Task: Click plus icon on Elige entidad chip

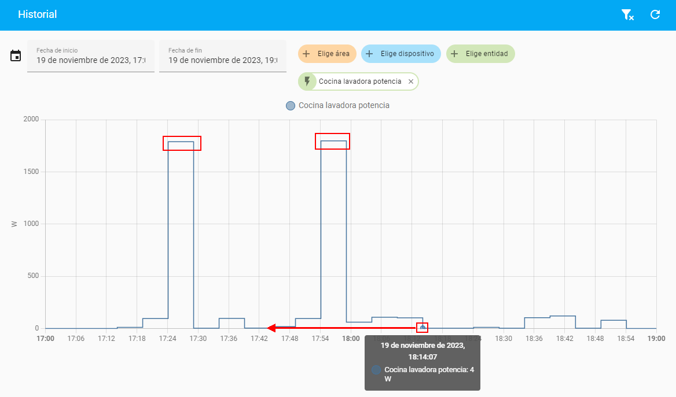Action: (x=454, y=54)
